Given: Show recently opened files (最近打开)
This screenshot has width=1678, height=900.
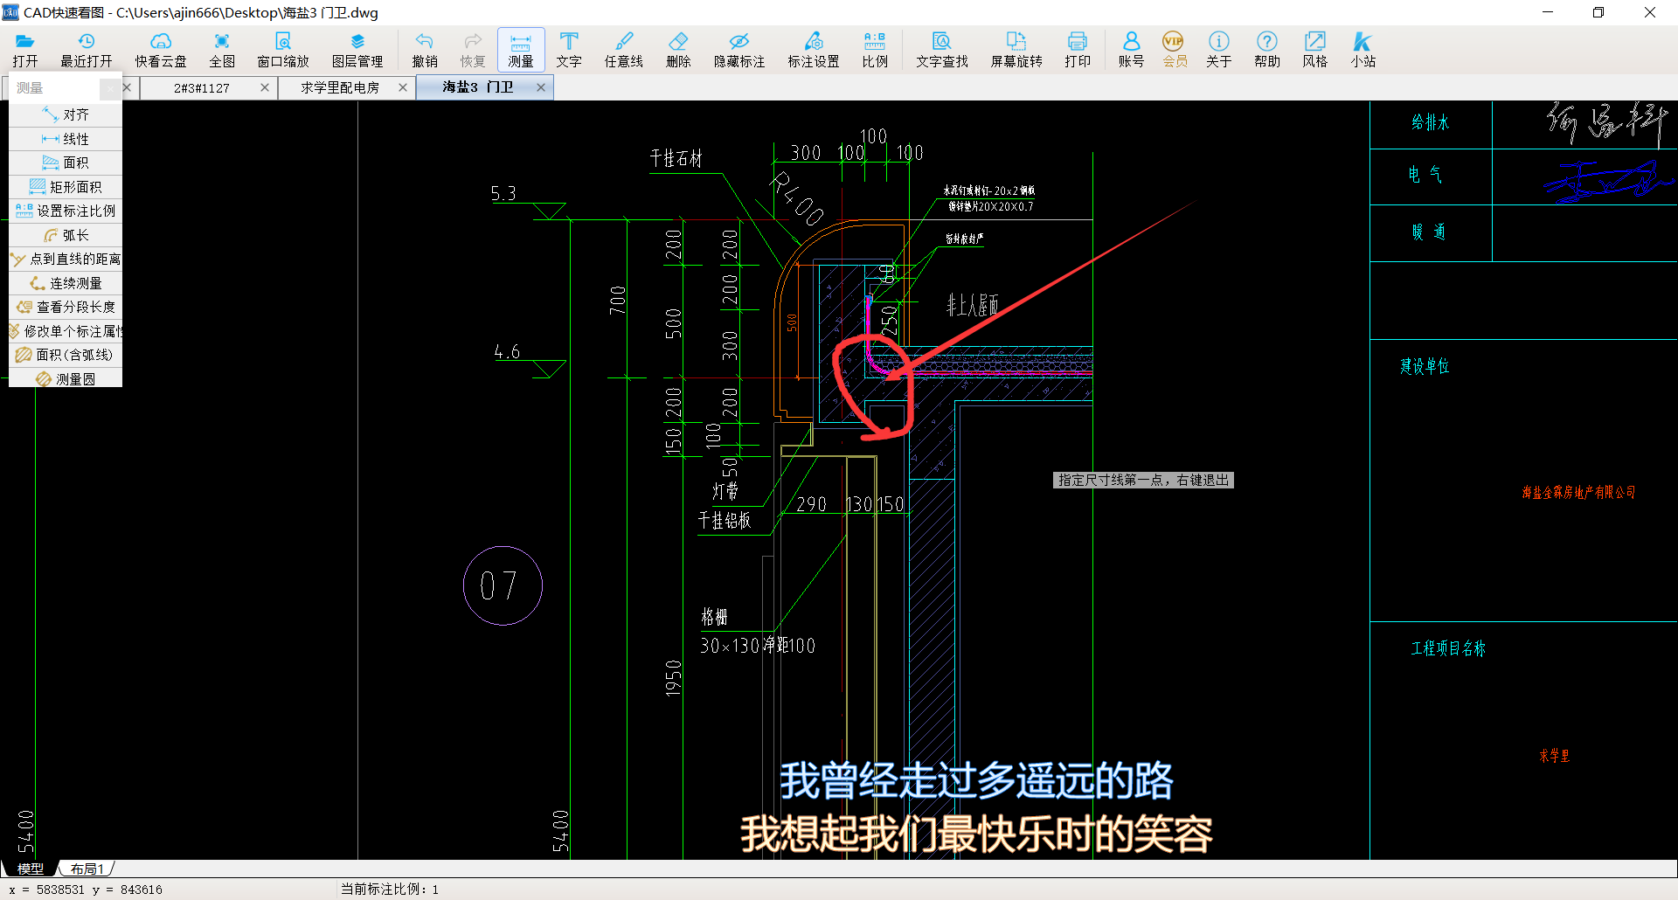Looking at the screenshot, I should coord(86,50).
